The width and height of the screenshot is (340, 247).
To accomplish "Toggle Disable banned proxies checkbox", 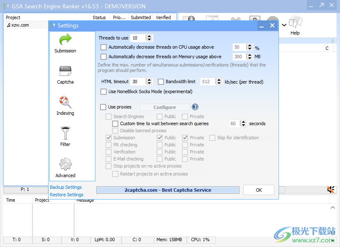I will coord(115,131).
